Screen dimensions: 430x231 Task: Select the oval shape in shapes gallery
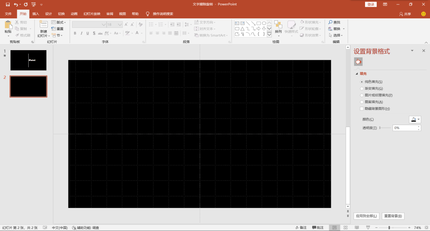point(264,23)
